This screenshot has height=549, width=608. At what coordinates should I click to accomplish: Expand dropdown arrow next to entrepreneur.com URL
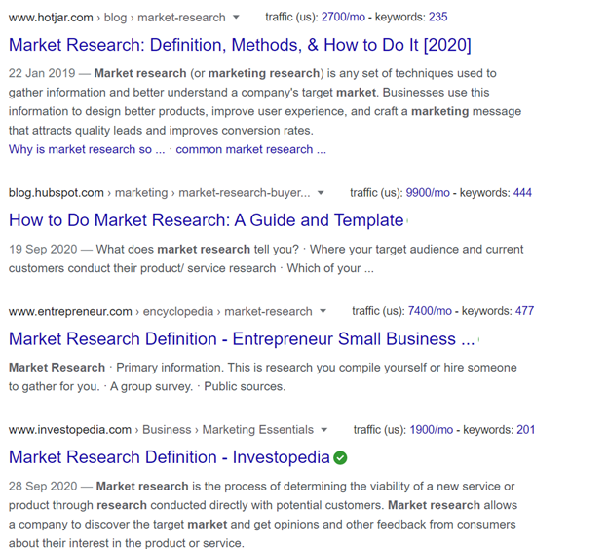click(x=323, y=311)
